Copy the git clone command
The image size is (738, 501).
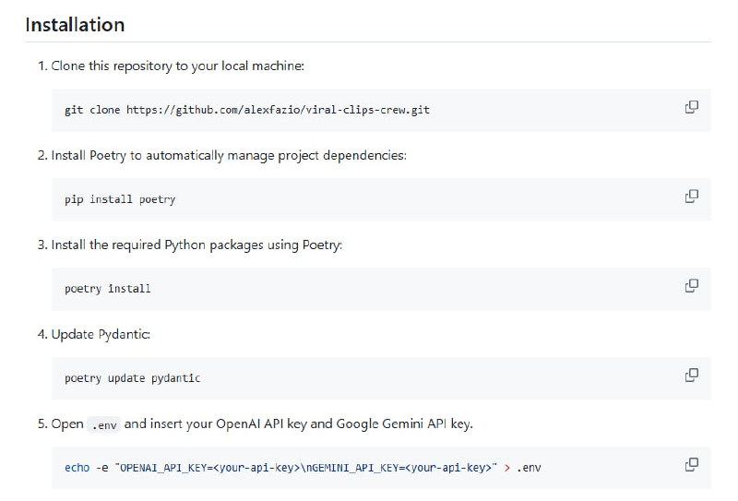pyautogui.click(x=691, y=107)
